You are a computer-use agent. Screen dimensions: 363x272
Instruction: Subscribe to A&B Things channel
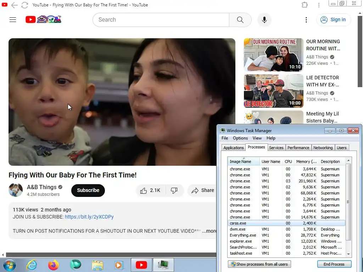pos(88,190)
